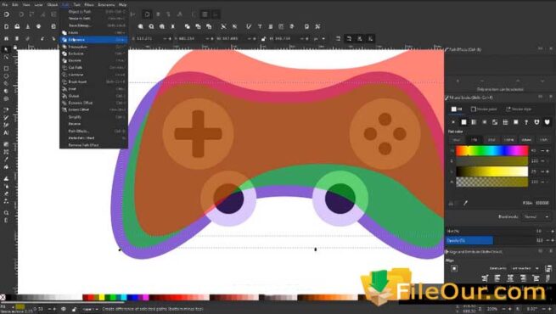The width and height of the screenshot is (556, 314).
Task: Select the Spray tool
Action: pos(6,186)
